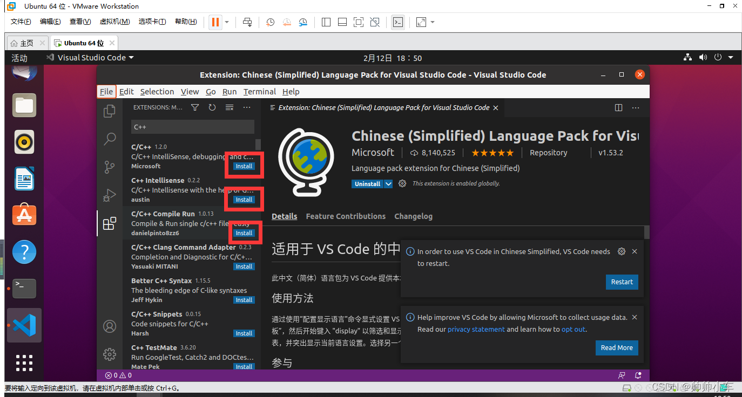Uninstall the Chinese language pack
The image size is (742, 397).
click(x=367, y=184)
